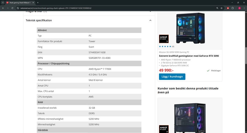Screen dimensions: 247x133
Task: Click the Med 8 kärnor value
Action: click(96, 80)
